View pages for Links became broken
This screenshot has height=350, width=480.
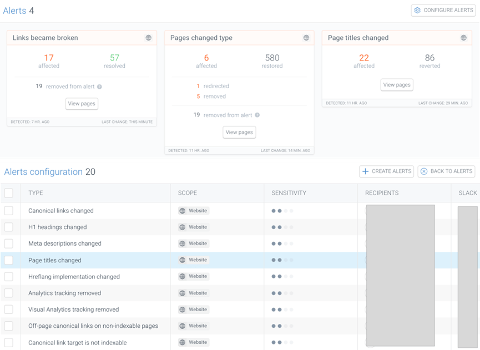click(82, 104)
